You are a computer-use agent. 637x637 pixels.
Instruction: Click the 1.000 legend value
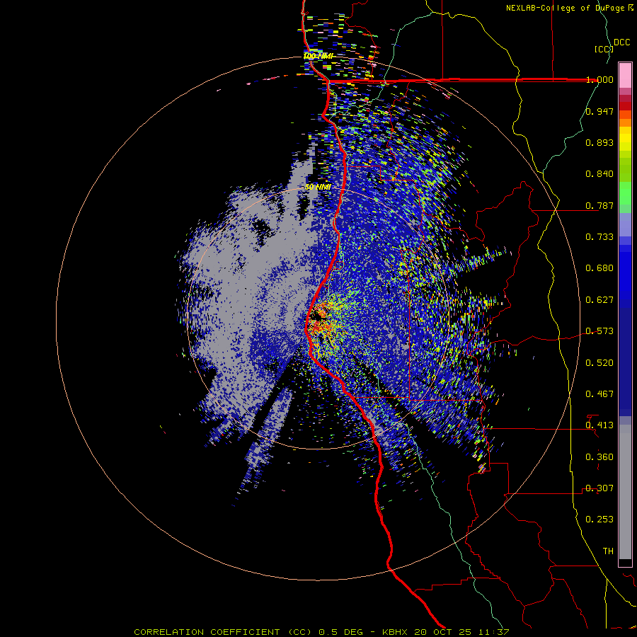tap(599, 79)
